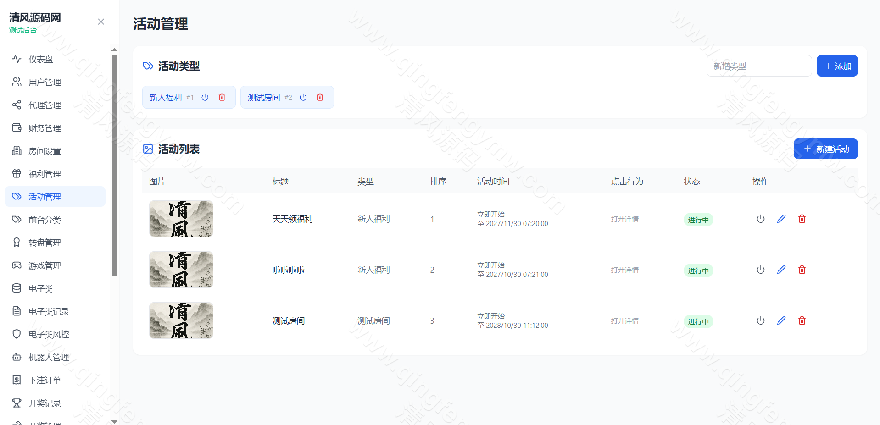Open 房间设置 in sidebar
This screenshot has height=425, width=880.
[55, 150]
